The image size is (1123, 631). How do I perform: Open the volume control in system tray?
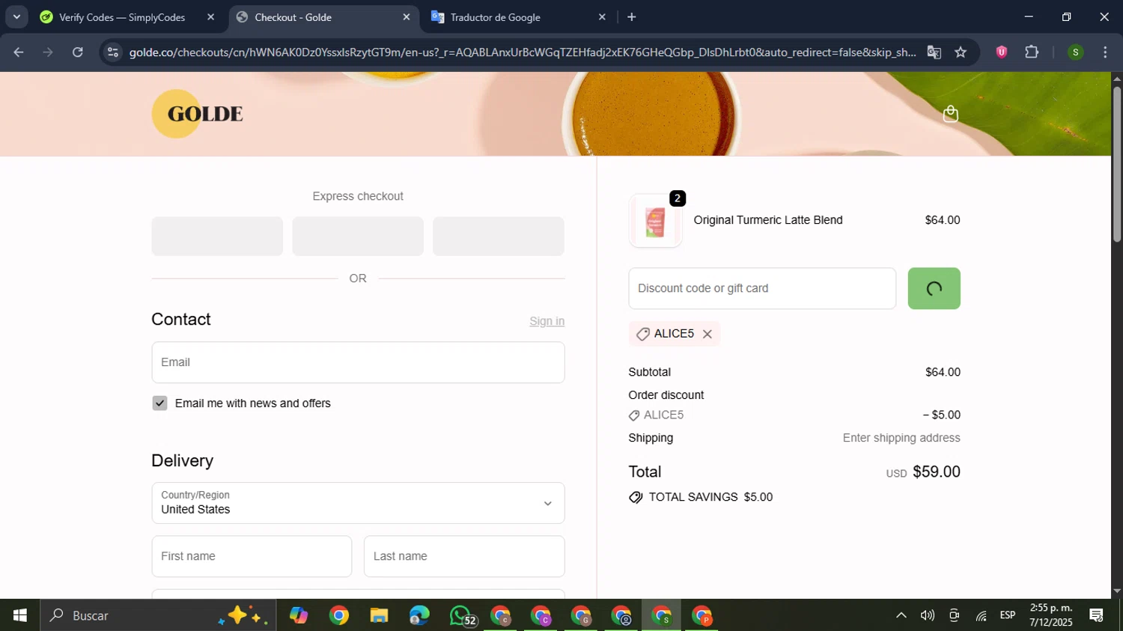928,615
